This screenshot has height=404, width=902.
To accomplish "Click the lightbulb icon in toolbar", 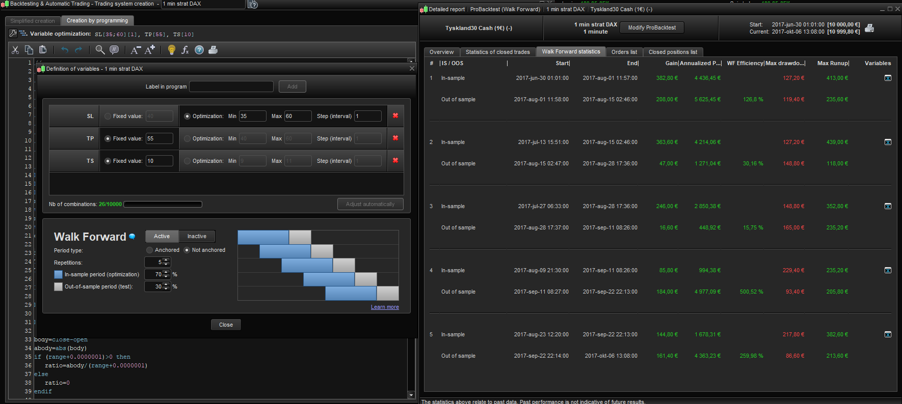I will pos(172,50).
